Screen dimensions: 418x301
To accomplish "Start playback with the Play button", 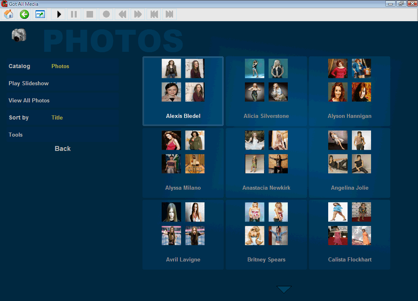I will point(59,14).
